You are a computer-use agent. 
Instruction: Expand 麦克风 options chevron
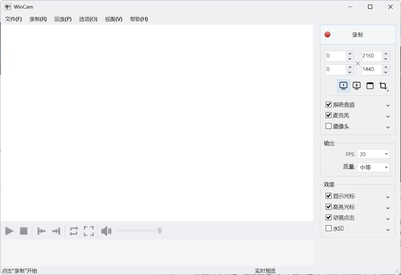[x=388, y=117]
